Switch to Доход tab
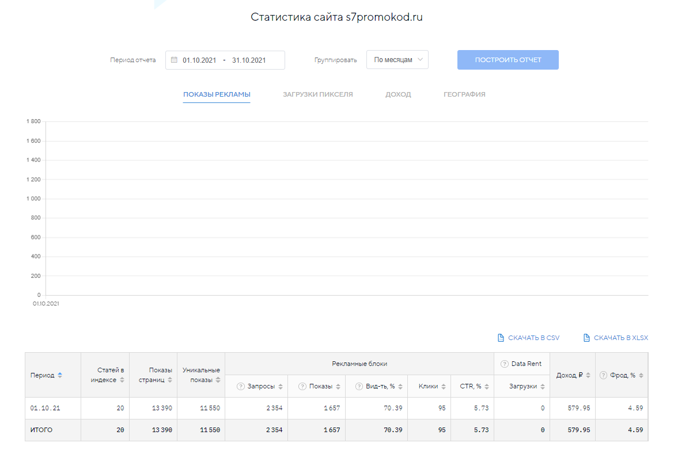Viewport: 674px width, 454px height. (398, 94)
